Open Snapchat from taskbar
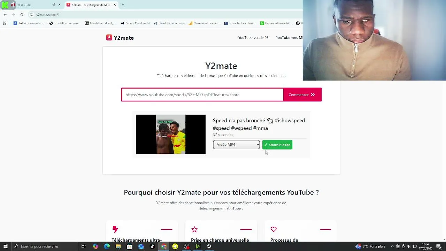Image resolution: width=446 pixels, height=251 pixels. (175, 246)
